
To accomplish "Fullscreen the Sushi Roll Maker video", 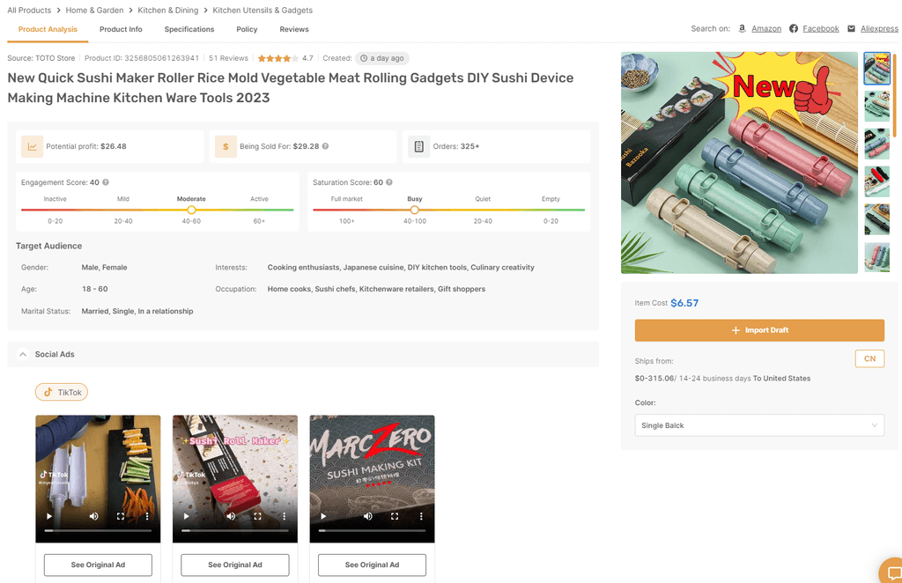I will [257, 516].
